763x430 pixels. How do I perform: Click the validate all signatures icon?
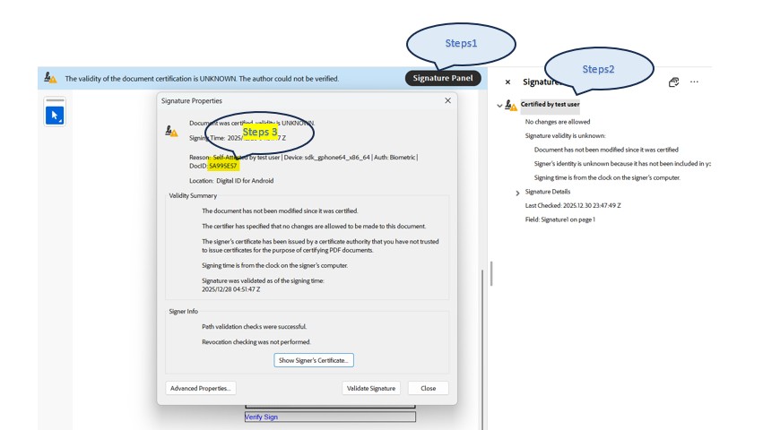tap(673, 82)
